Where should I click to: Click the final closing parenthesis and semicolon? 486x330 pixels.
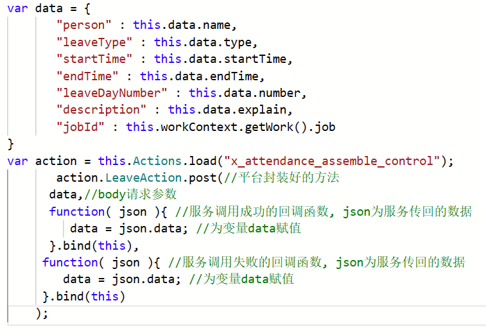pos(42,313)
